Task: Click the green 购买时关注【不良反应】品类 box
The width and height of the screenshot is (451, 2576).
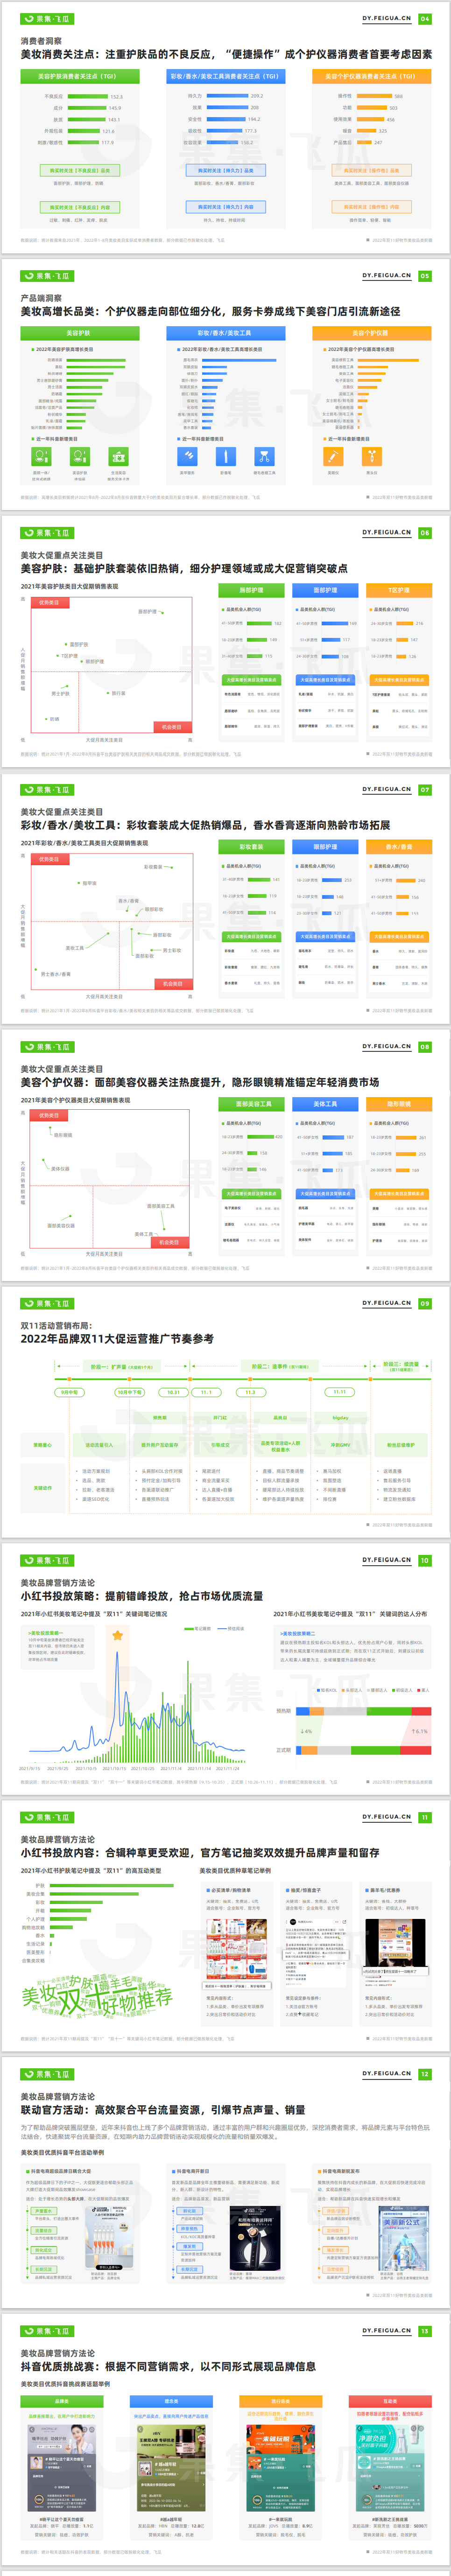Action: point(80,171)
